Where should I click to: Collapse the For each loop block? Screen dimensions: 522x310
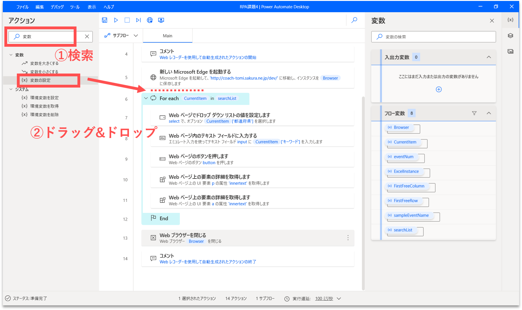tap(146, 98)
